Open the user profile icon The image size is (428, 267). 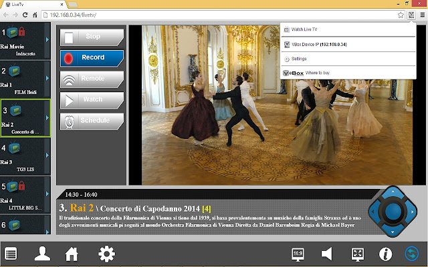click(x=42, y=254)
